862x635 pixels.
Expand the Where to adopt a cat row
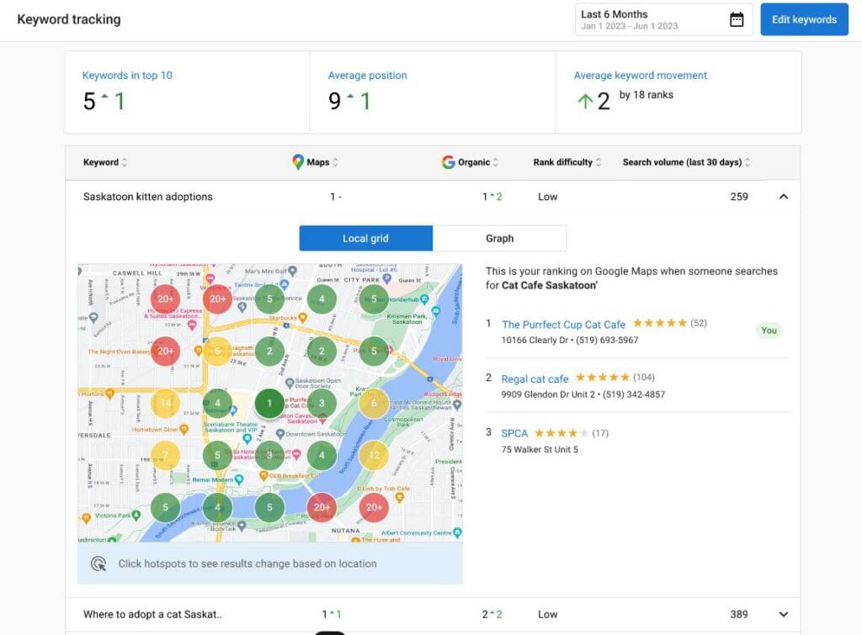point(783,614)
